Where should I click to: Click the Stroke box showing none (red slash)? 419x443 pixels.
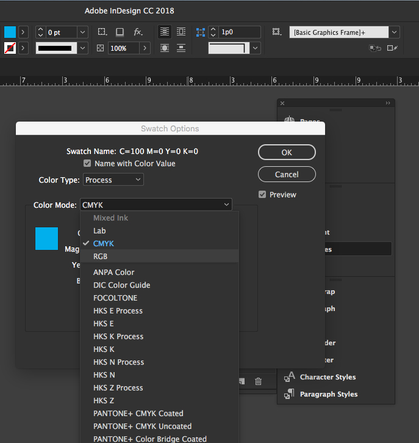(10, 48)
